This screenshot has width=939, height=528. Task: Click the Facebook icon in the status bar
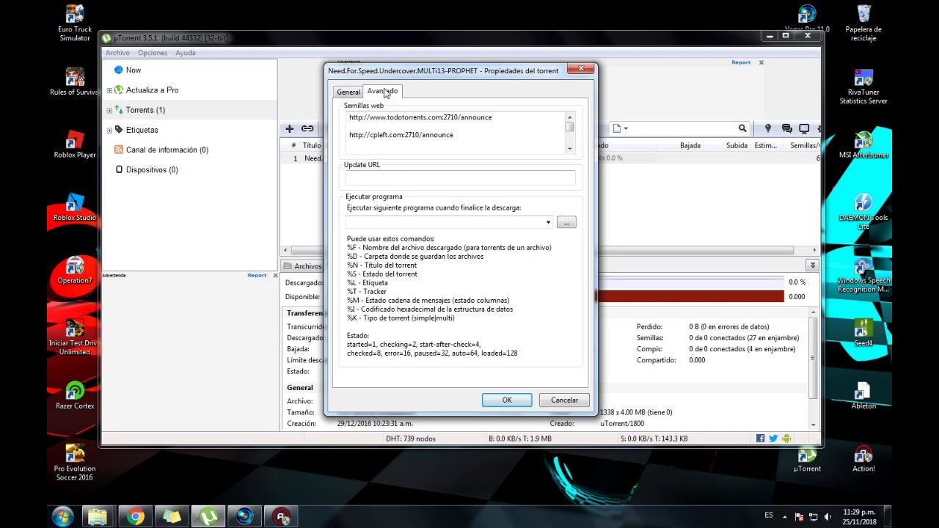point(761,439)
